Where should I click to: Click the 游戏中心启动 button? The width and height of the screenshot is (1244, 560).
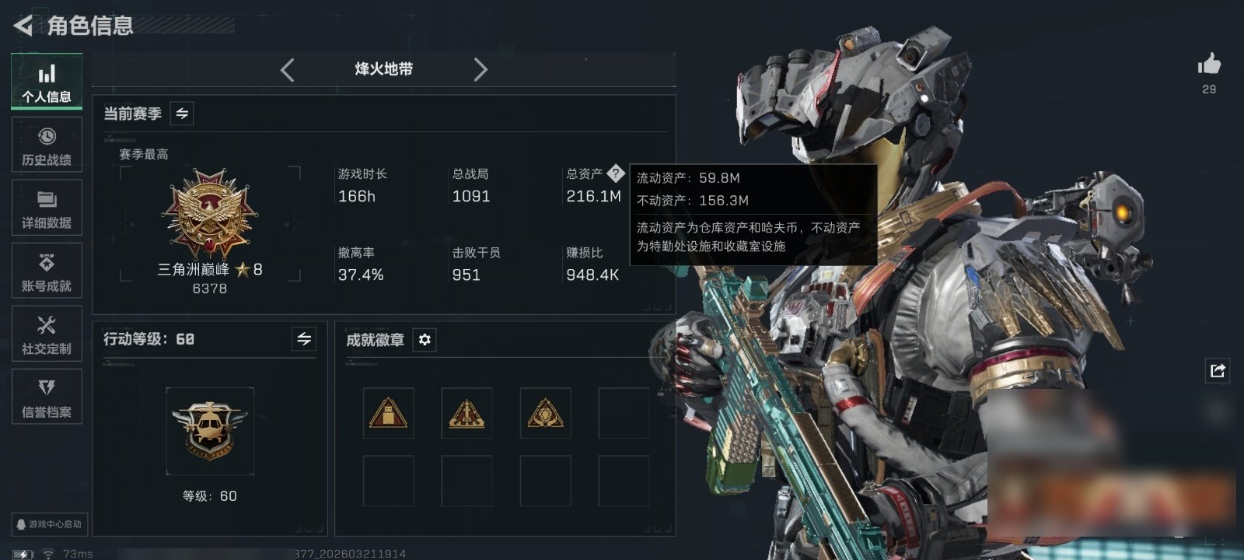coord(48,524)
